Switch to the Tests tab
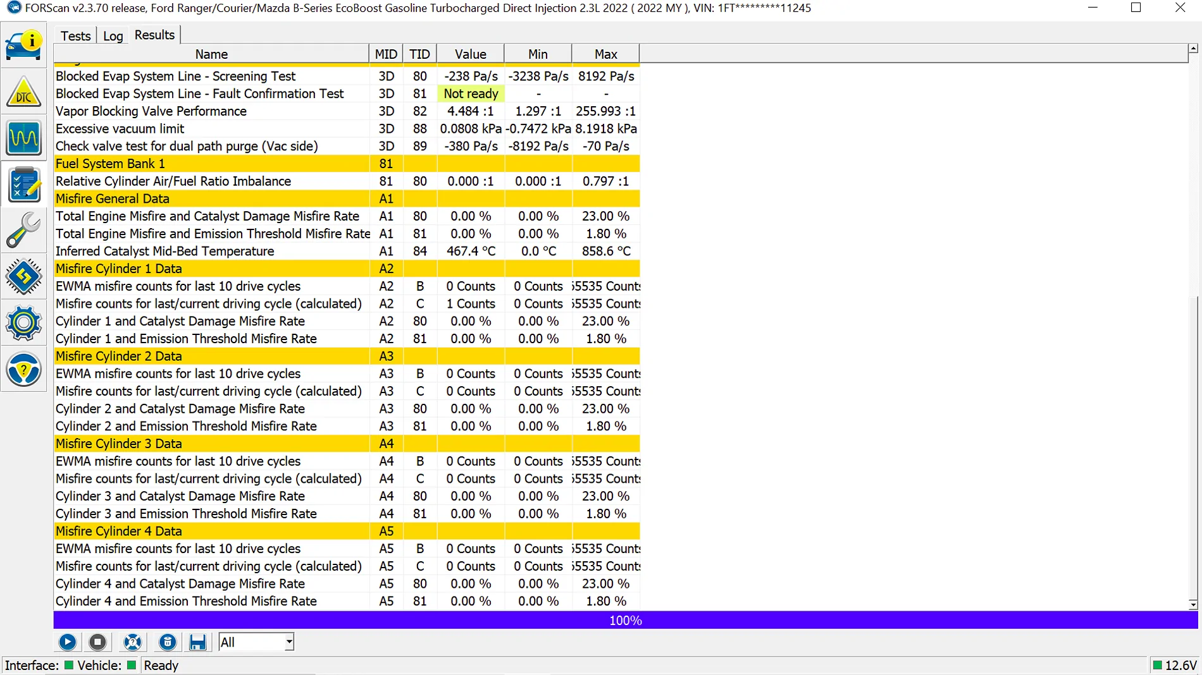Screen dimensions: 1202x675 click(x=75, y=35)
